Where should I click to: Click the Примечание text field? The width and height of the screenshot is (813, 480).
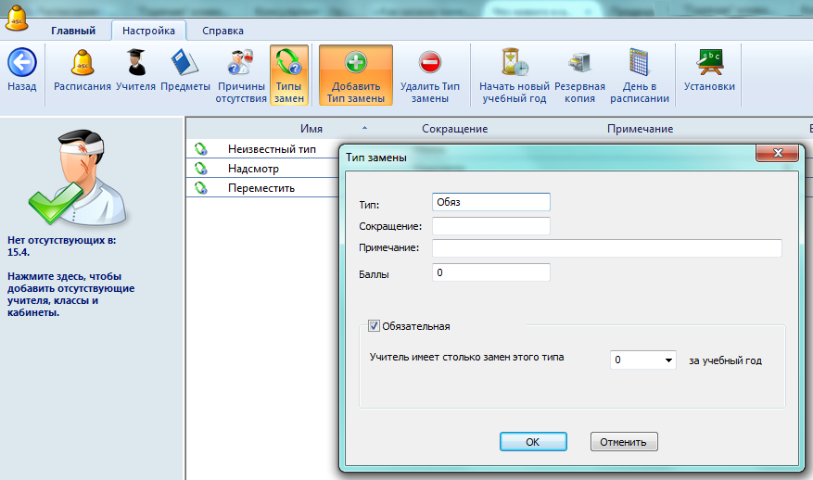point(606,248)
